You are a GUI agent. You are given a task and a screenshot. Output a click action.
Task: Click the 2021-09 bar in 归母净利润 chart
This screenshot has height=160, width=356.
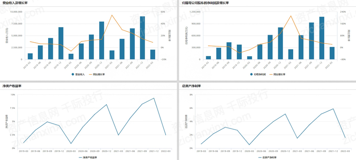[311, 41]
